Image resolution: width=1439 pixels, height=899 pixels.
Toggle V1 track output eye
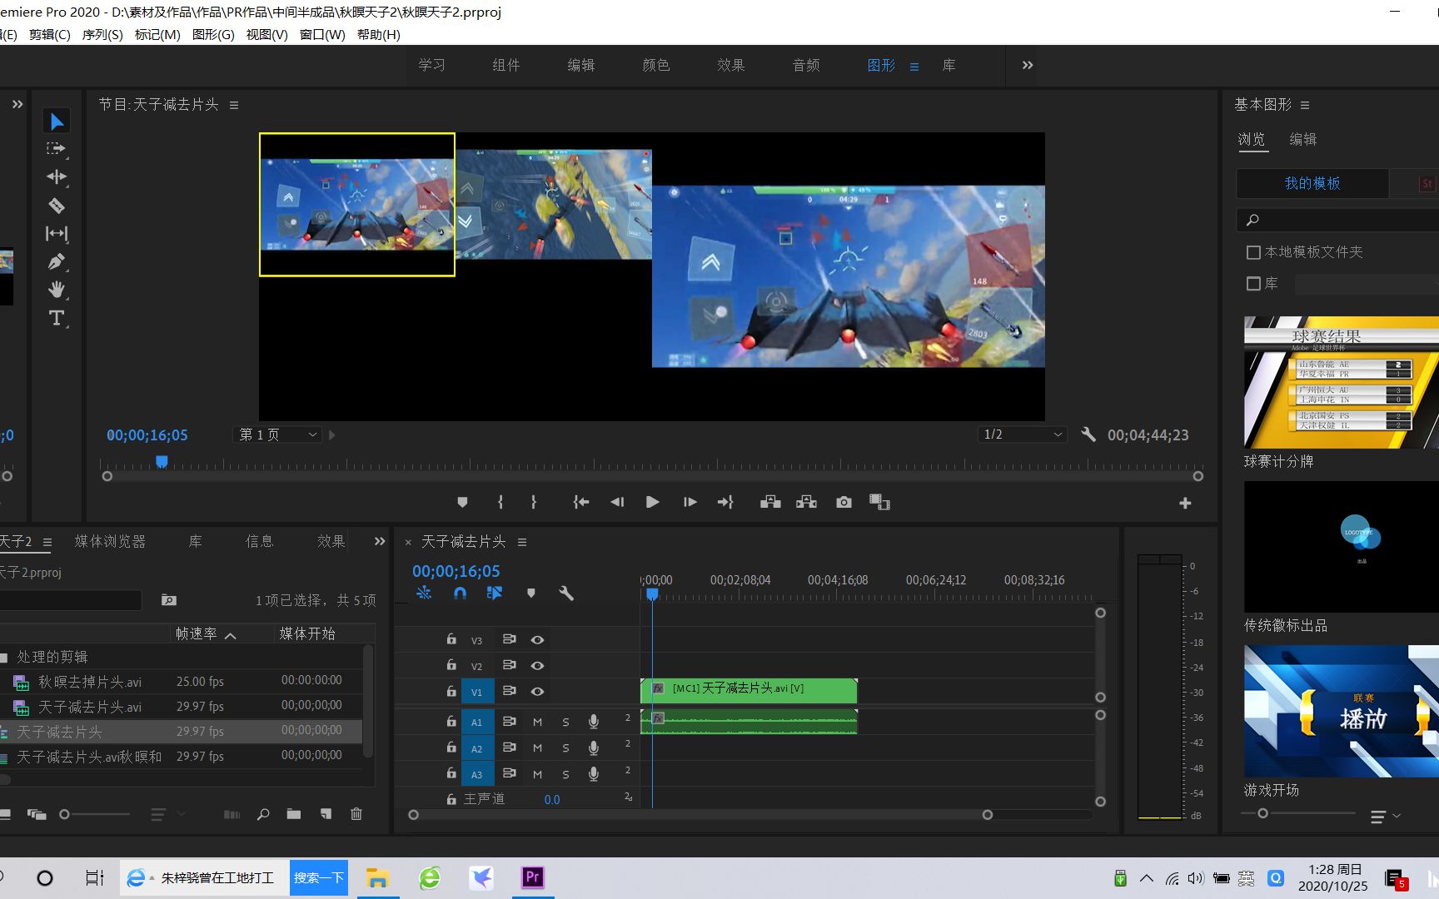[537, 692]
